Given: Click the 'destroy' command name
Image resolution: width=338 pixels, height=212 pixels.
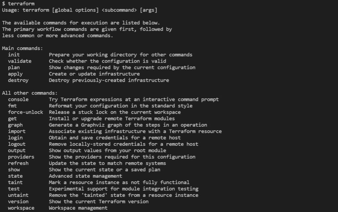Looking at the screenshot, I should (18, 80).
